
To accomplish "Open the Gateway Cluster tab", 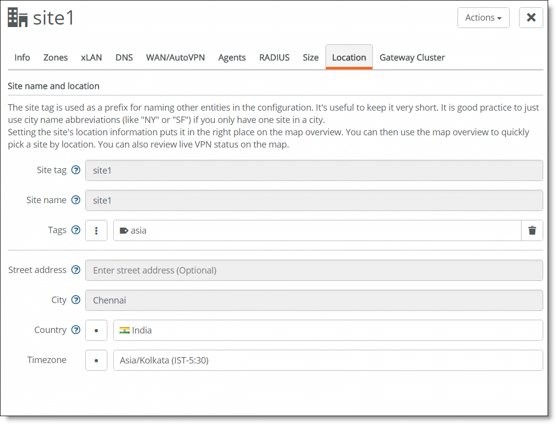I will (x=412, y=58).
